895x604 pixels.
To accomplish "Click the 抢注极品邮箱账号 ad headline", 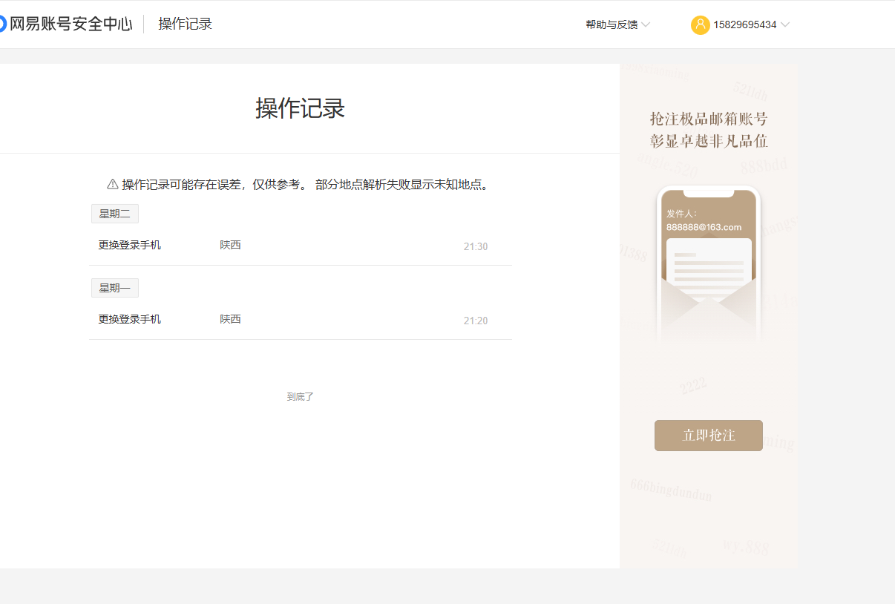I will [708, 119].
